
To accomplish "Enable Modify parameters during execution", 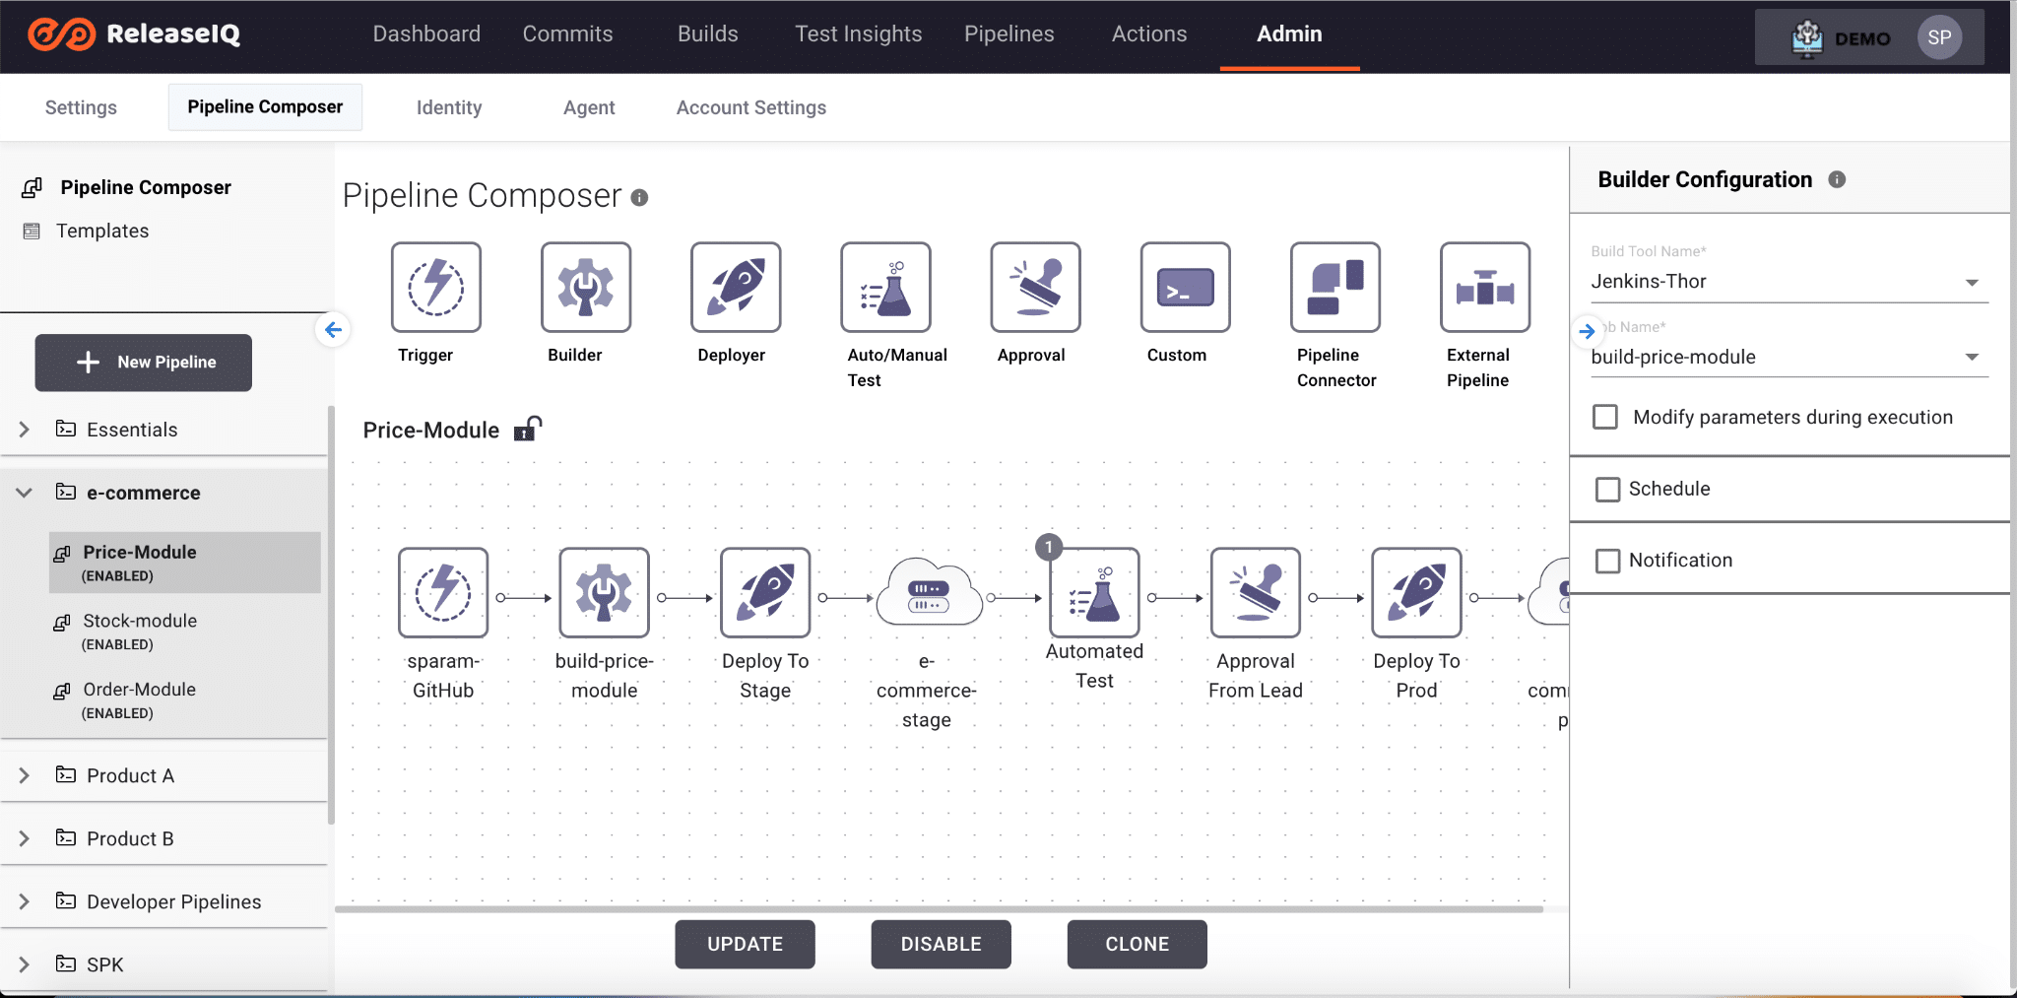I will [x=1605, y=417].
